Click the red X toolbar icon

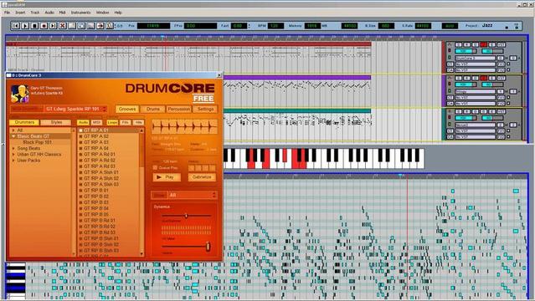click(x=63, y=26)
